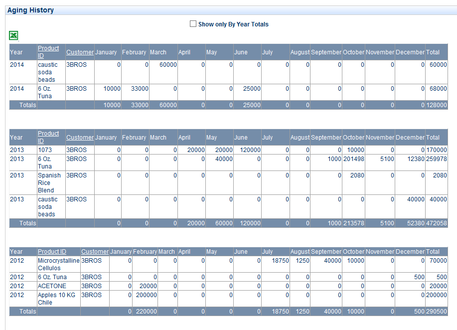Click the 2013 October value 201498

click(353, 159)
